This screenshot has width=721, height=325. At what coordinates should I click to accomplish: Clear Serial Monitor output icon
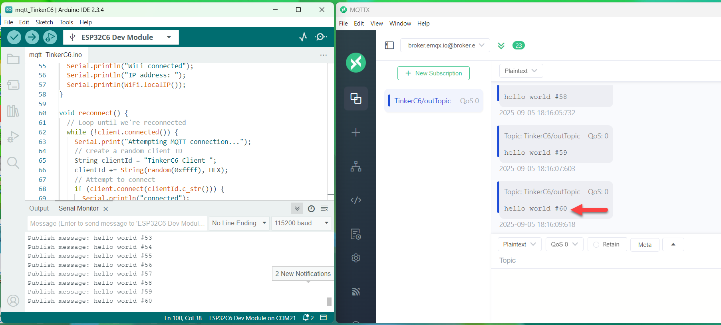click(x=324, y=209)
